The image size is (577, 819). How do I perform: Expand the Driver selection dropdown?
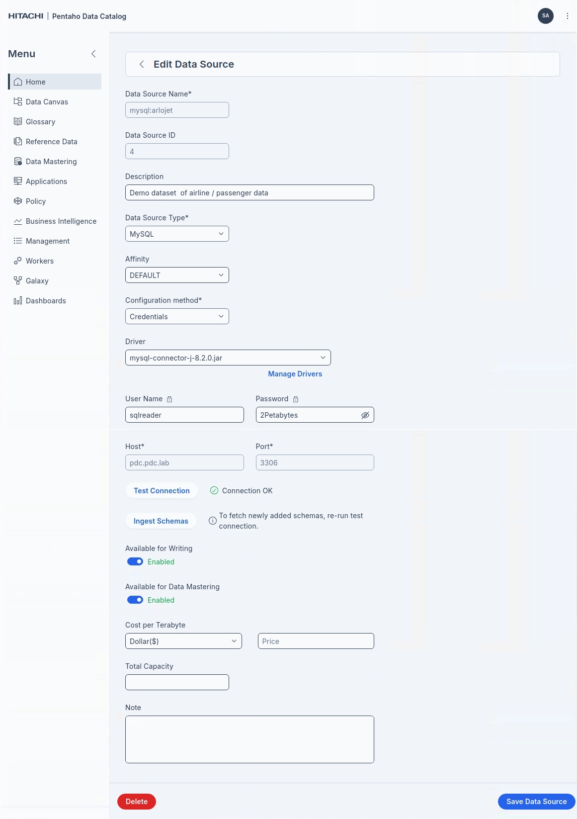228,358
